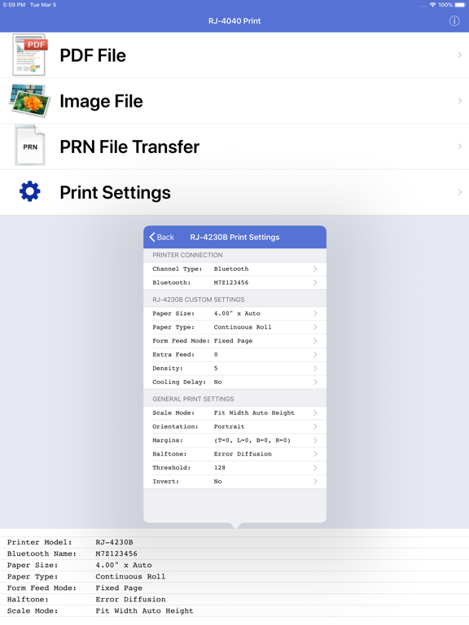Tap the 'Printer Model: RJ-4230B' summary row

coord(234,543)
